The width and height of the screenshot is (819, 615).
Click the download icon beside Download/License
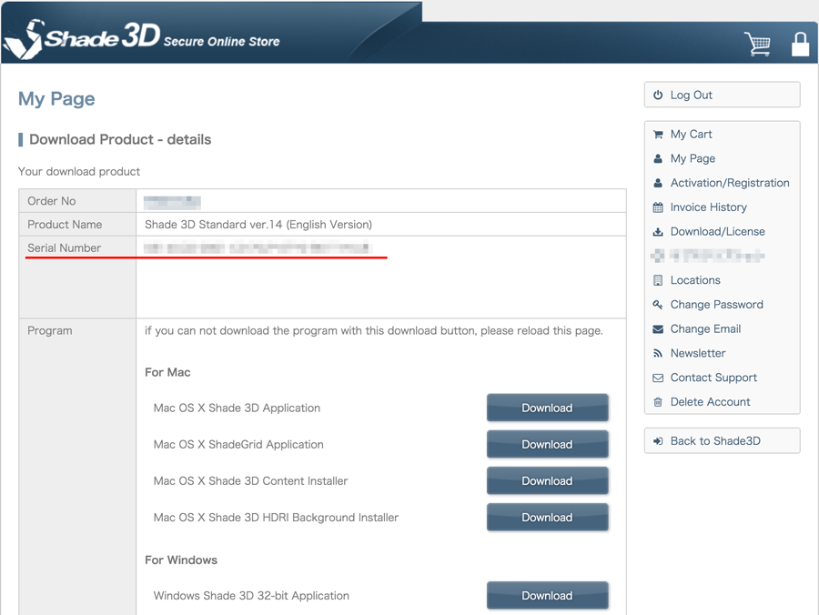(x=658, y=232)
